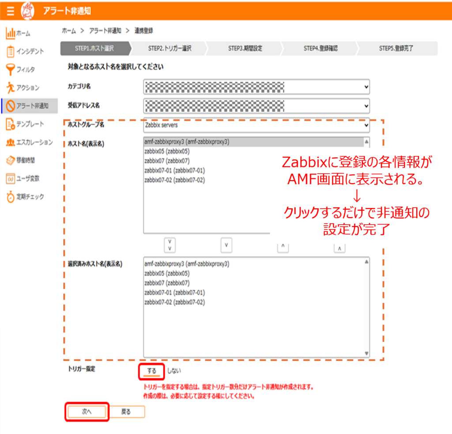Open the 受信アドレス名 dropdown

[x=256, y=106]
